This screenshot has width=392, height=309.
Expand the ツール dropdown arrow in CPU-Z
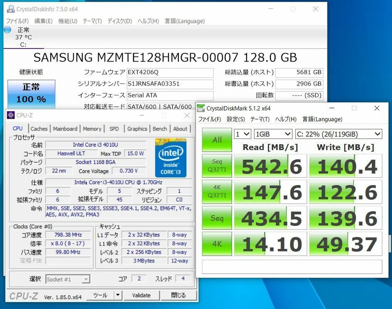click(118, 295)
